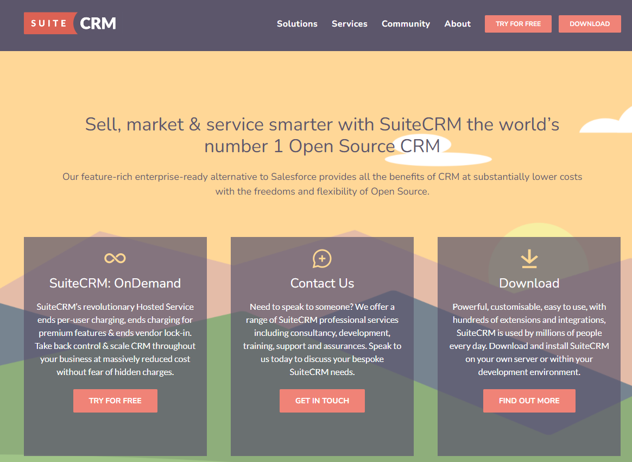The image size is (632, 462).
Task: Click the subheading about alternative to Salesforce
Action: click(322, 184)
